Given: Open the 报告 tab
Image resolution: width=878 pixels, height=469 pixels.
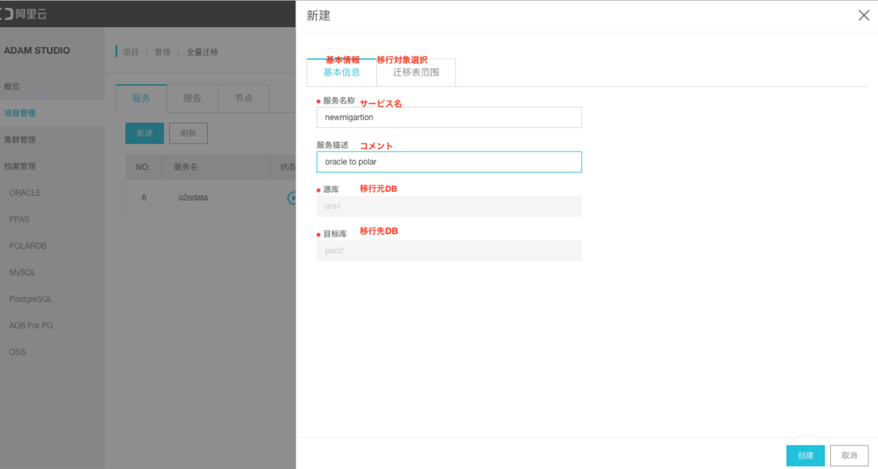Looking at the screenshot, I should pos(192,98).
